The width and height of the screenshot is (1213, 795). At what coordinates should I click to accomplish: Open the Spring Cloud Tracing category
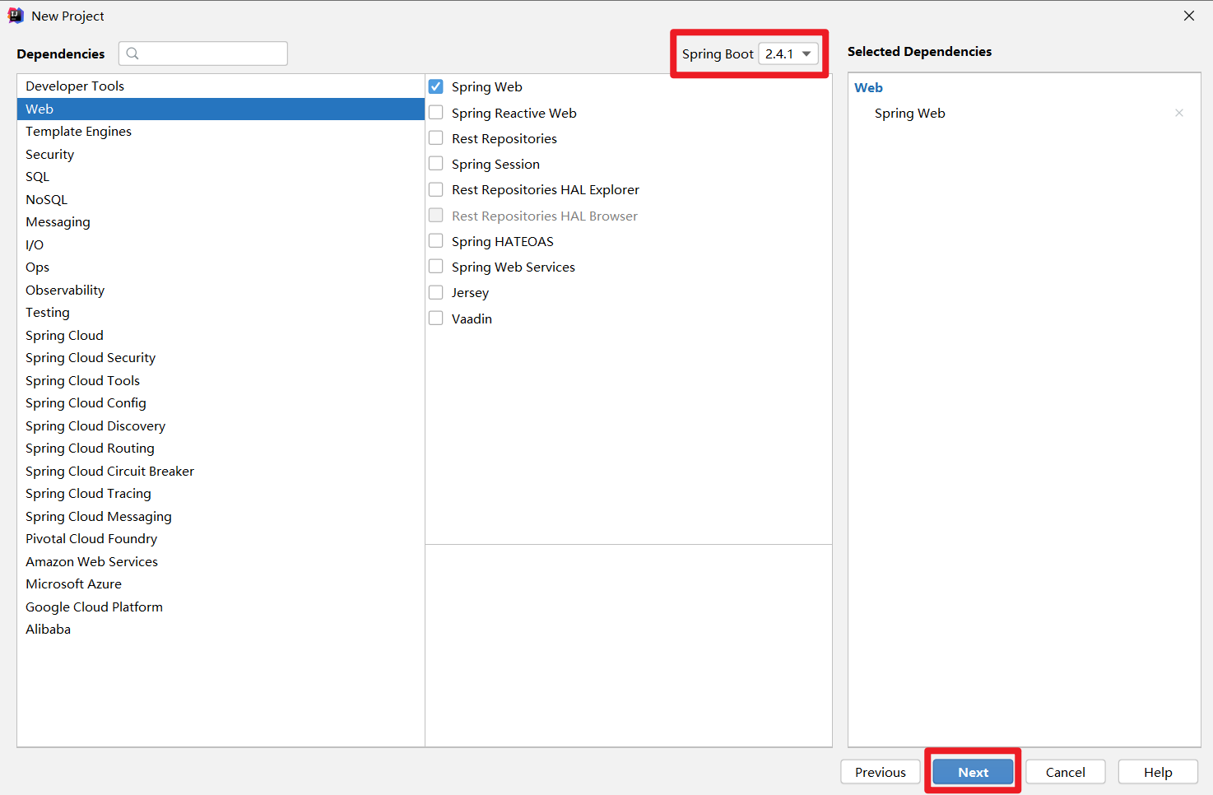[221, 494]
